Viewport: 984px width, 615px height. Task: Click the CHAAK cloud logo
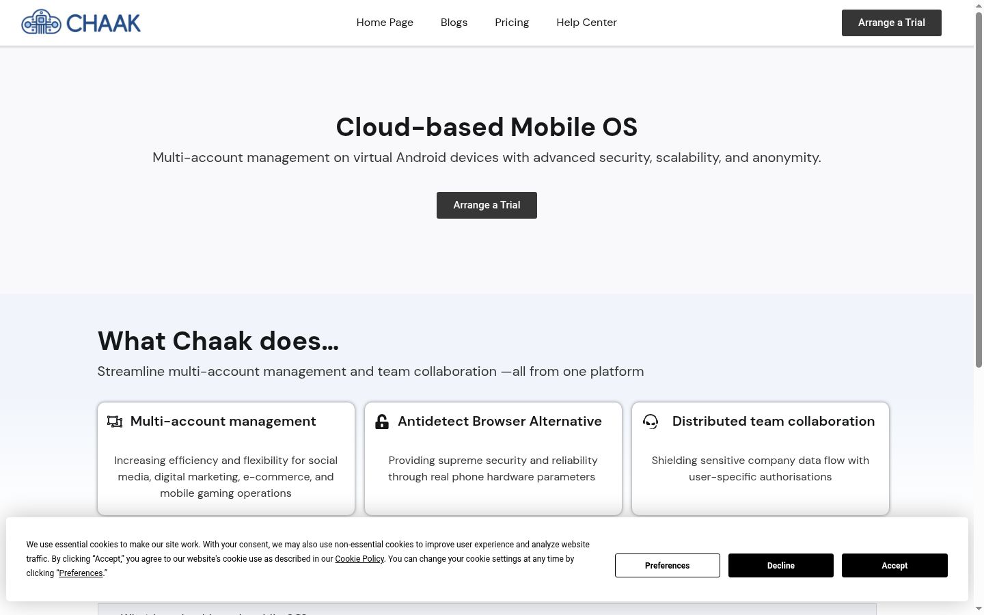(81, 23)
